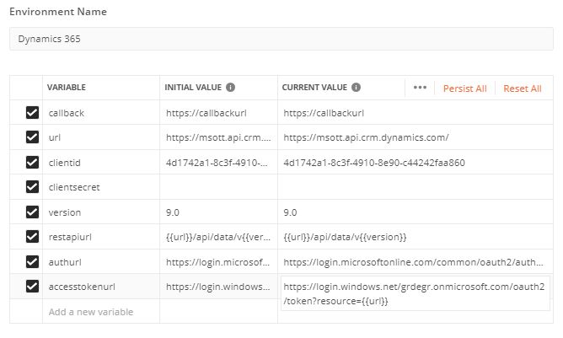Select the clientsecret variable name cell
Image resolution: width=563 pixels, height=338 pixels.
tap(101, 187)
